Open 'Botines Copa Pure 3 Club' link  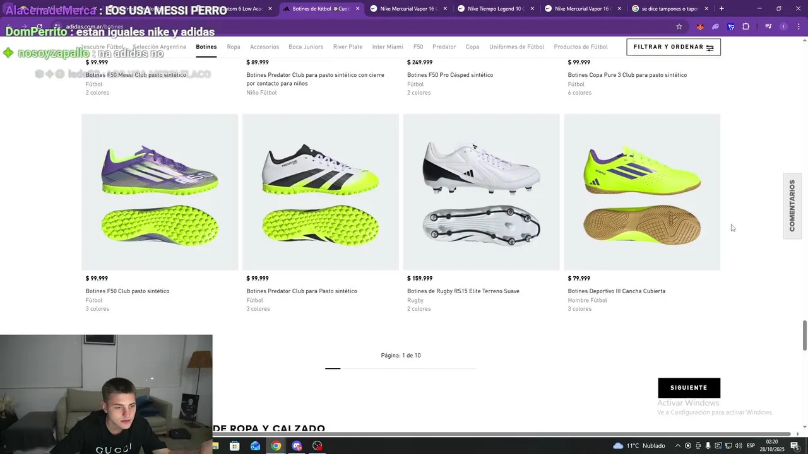tap(627, 75)
